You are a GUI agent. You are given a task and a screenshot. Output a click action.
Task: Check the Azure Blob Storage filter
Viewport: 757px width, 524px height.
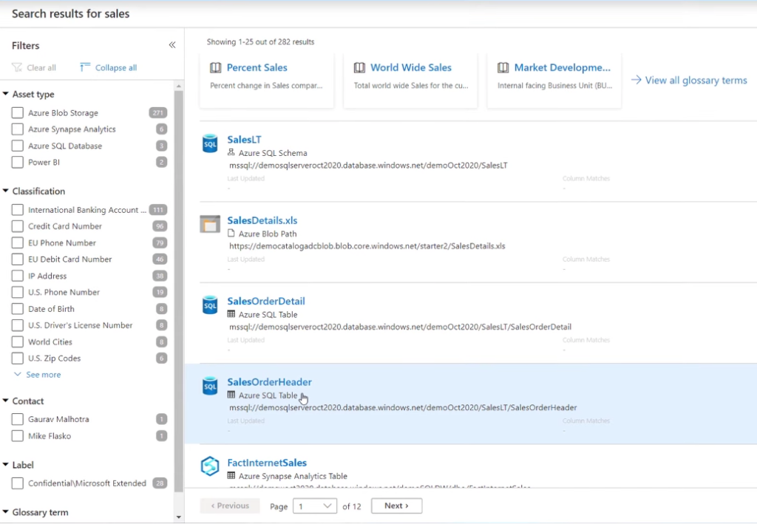coord(18,112)
